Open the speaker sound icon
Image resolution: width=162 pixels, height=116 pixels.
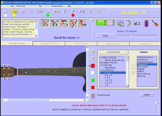120,24
